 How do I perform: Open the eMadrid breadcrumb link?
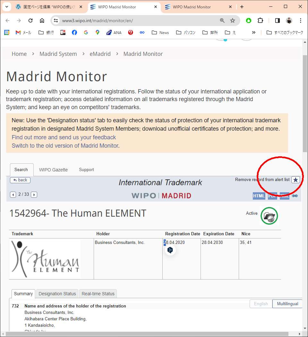pyautogui.click(x=100, y=54)
